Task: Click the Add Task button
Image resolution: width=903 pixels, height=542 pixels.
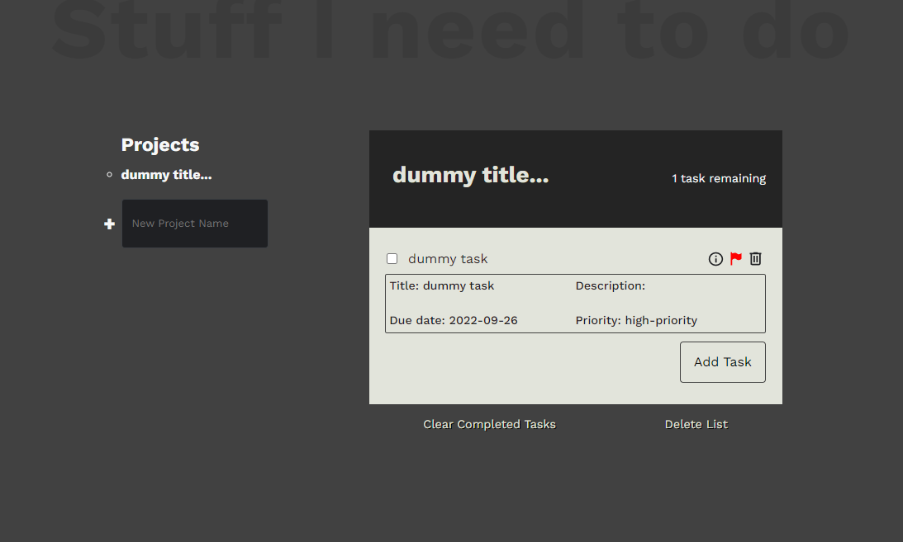Action: click(723, 362)
